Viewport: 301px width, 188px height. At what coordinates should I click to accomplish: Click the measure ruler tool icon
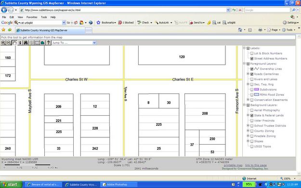37,43
